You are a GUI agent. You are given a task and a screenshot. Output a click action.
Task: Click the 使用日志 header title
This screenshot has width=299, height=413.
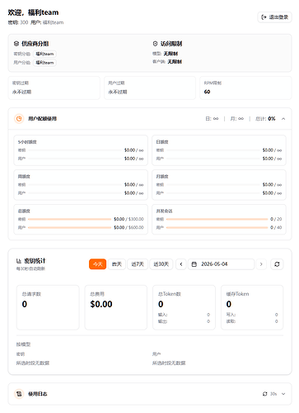[x=38, y=394]
